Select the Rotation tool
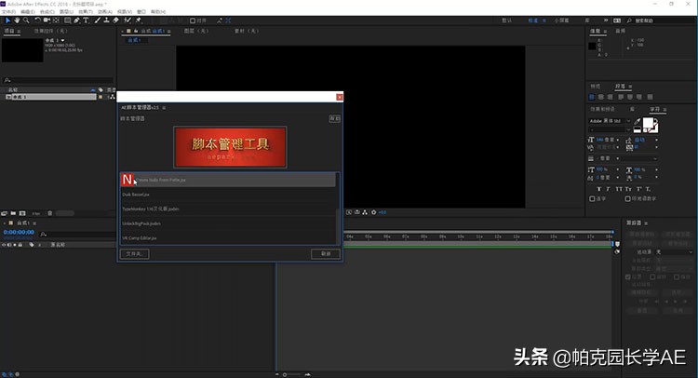This screenshot has height=378, width=698. [37, 20]
